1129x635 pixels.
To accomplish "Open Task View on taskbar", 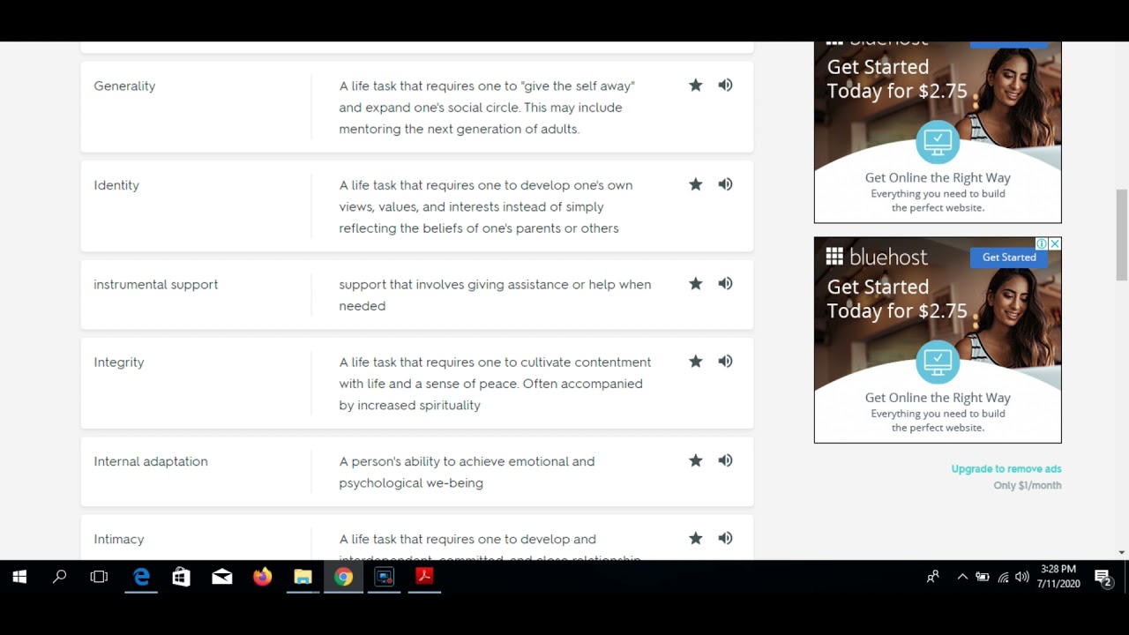I will (x=99, y=577).
